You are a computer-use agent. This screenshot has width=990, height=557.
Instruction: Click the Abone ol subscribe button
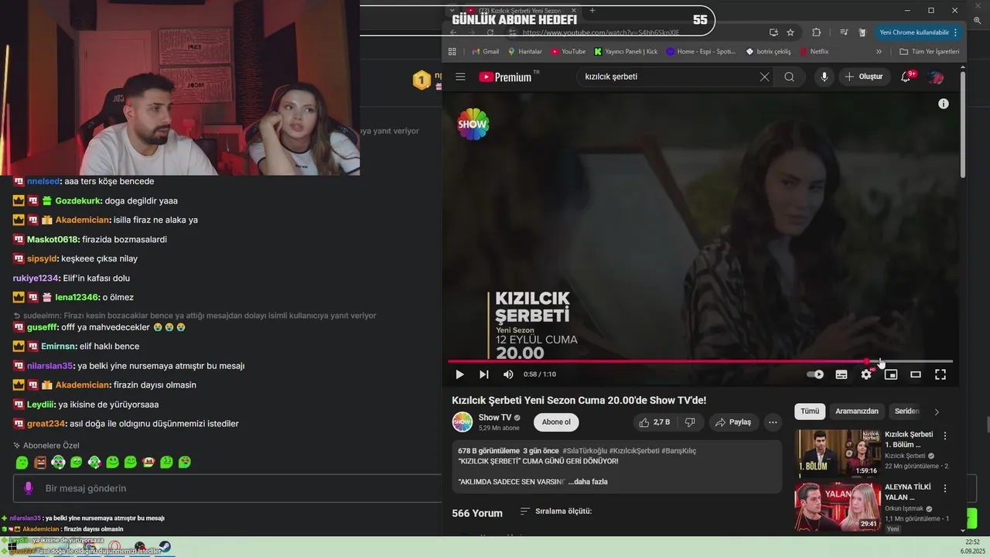click(556, 422)
